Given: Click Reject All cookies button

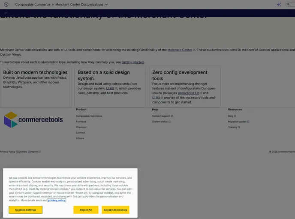Looking at the screenshot, I should point(86,210).
